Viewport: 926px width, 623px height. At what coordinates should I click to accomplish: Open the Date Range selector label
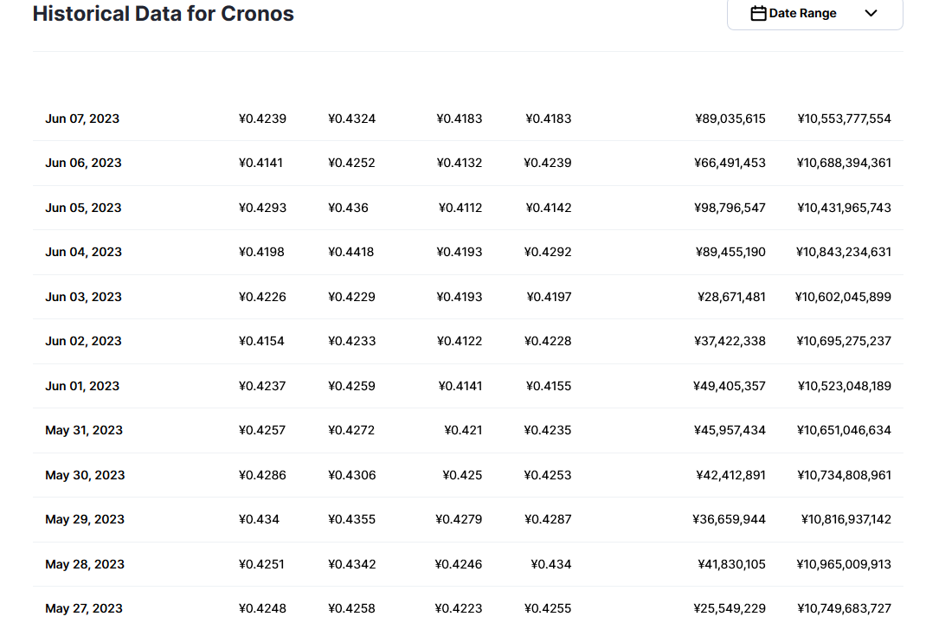(x=802, y=14)
